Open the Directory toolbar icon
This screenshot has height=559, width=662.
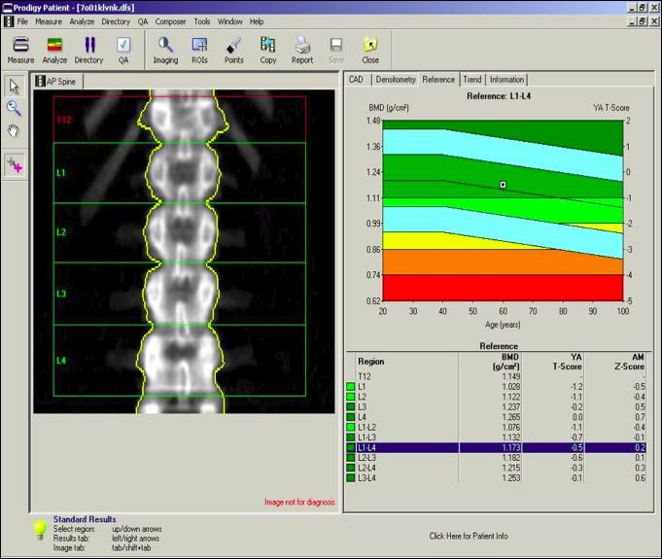[88, 50]
